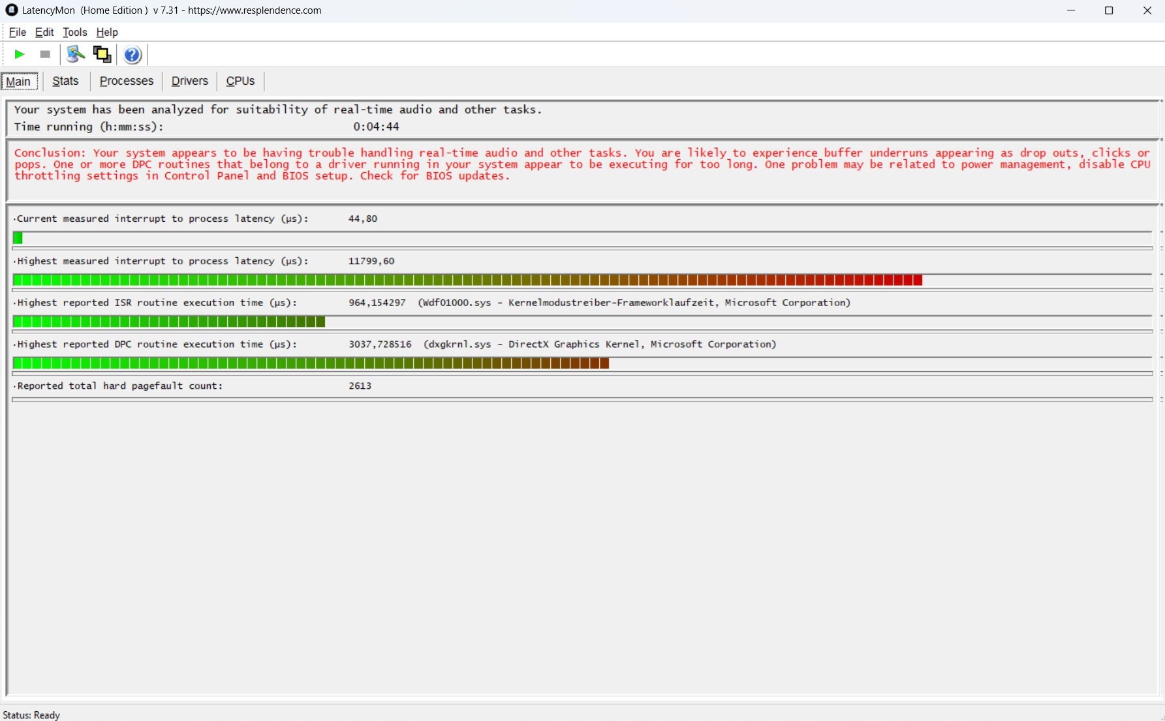Click 'Highest reported DPC routine execution time' label
1165x721 pixels.
tap(156, 345)
